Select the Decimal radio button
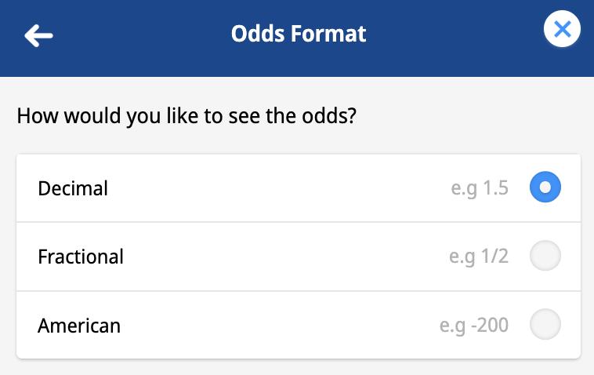Screen dimensions: 594x375 [545, 187]
